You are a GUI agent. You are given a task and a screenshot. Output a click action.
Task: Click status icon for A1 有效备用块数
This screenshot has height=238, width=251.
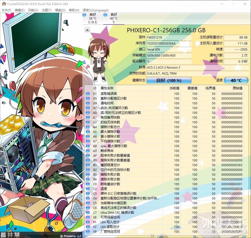(88, 117)
